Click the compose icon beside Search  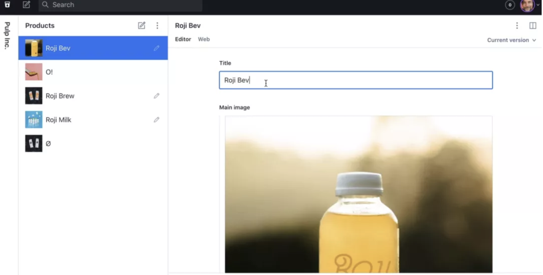click(26, 4)
